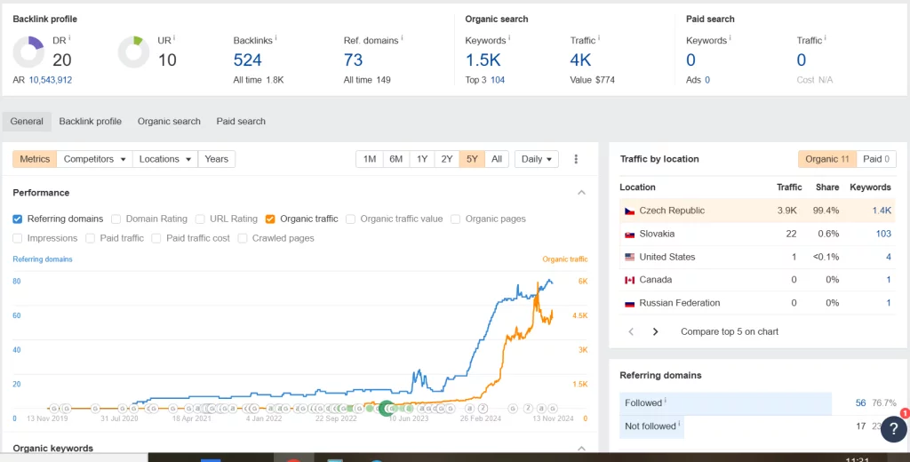
Task: Click the large green marker on timeline
Action: (387, 408)
